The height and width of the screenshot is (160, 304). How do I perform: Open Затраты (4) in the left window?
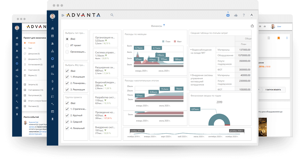pos(33,84)
